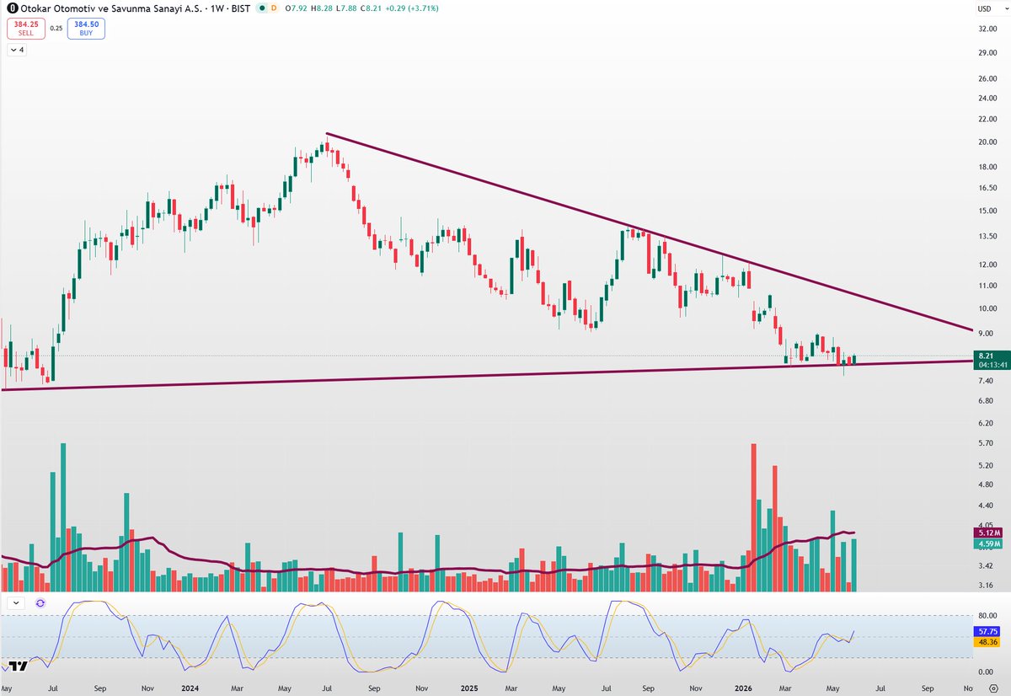Expand the collapsed indicators legend showing 4
Viewport: 1011px width, 696px height.
coord(17,50)
